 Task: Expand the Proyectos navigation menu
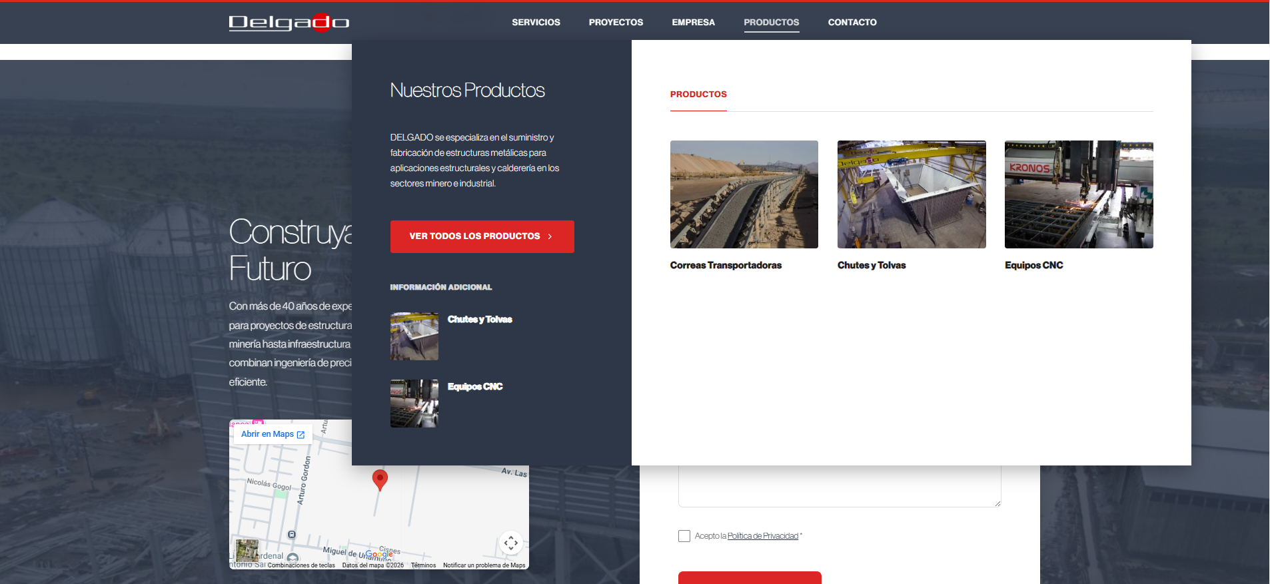[616, 23]
